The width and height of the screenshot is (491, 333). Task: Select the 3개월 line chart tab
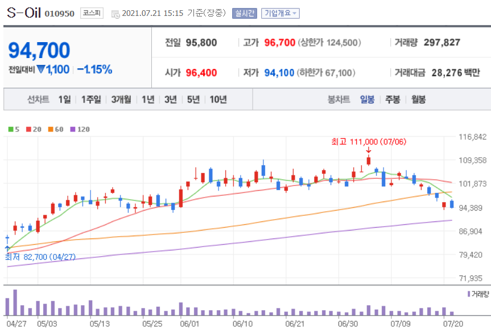[x=121, y=100]
